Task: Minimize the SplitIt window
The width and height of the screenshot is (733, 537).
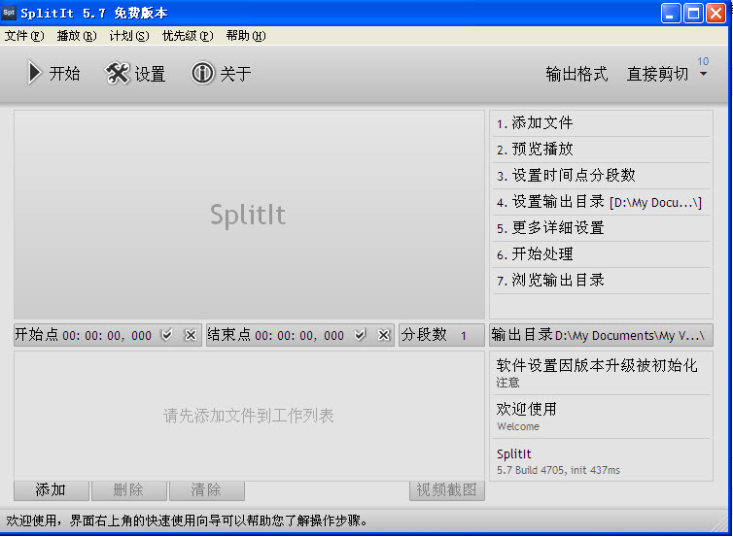Action: point(671,13)
